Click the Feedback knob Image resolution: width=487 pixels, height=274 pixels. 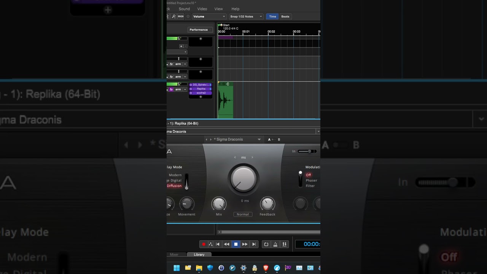[x=267, y=204]
